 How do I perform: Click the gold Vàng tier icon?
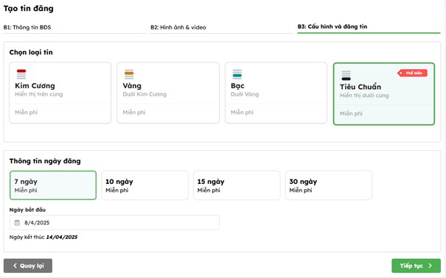click(x=129, y=74)
